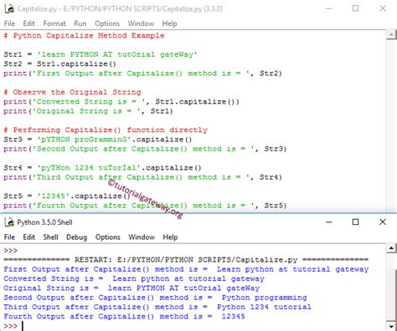Open the Options menu in the Python Shell

tap(108, 237)
